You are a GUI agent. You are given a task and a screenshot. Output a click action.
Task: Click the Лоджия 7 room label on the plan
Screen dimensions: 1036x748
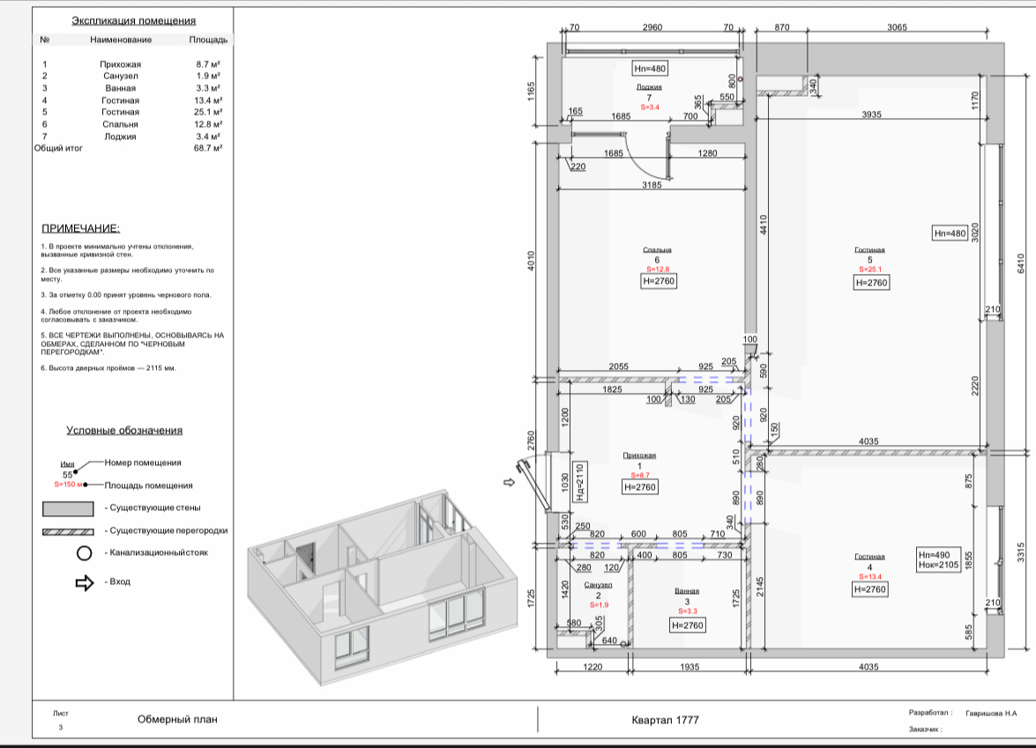click(x=650, y=96)
